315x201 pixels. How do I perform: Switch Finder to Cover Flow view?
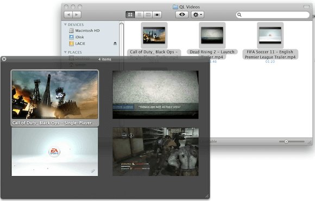coord(157,15)
